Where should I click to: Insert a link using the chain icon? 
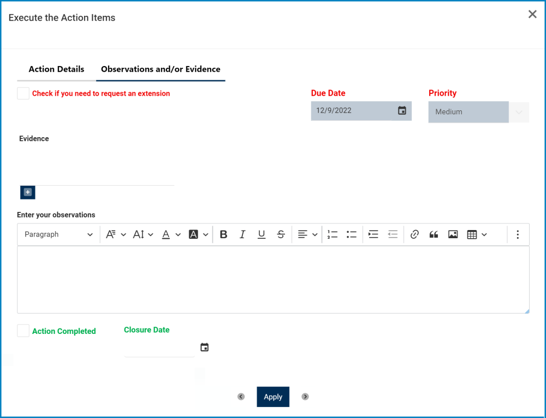[x=414, y=234]
